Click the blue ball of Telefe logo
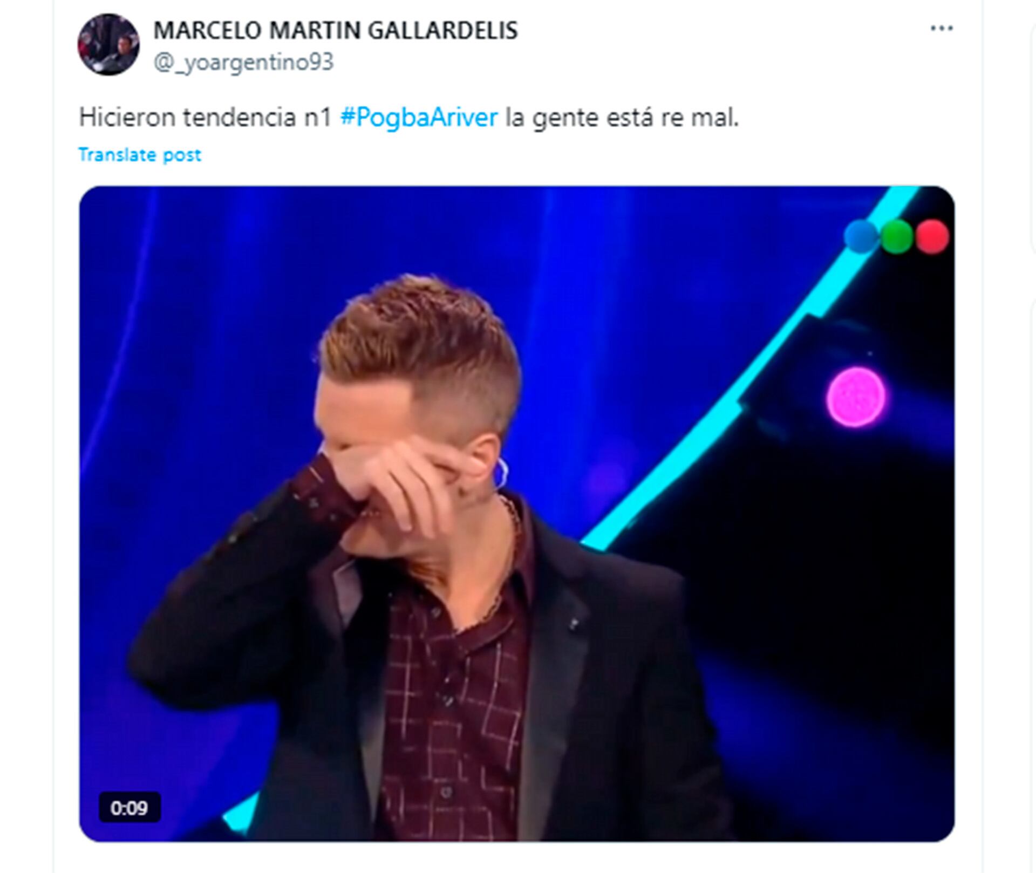 coord(862,236)
